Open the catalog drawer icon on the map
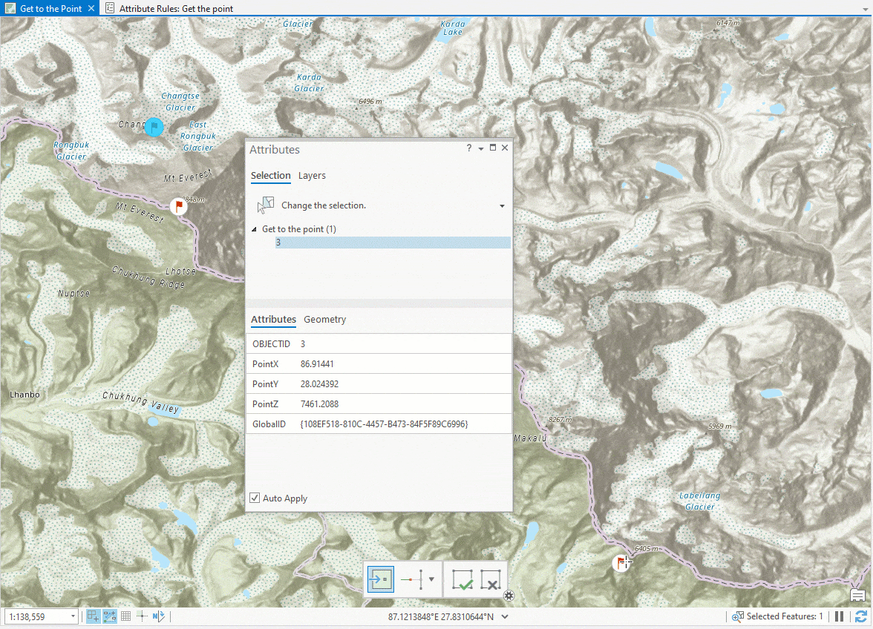This screenshot has width=873, height=629. pyautogui.click(x=857, y=596)
